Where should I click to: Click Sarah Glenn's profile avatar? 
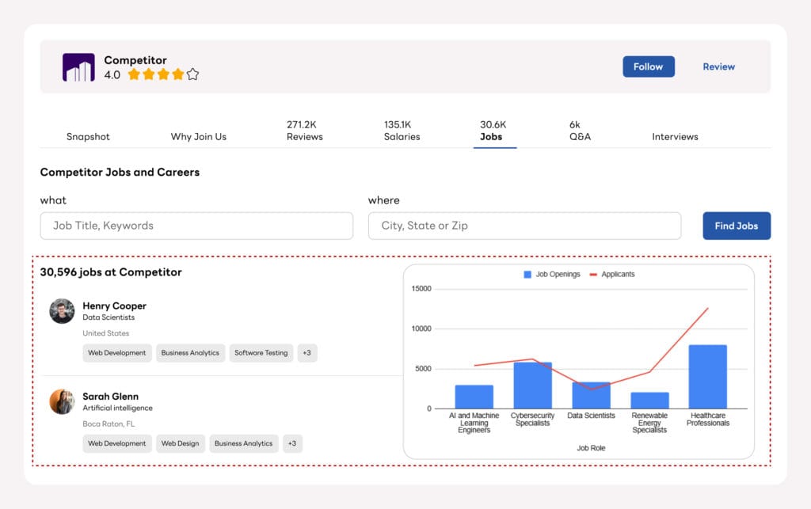(62, 401)
